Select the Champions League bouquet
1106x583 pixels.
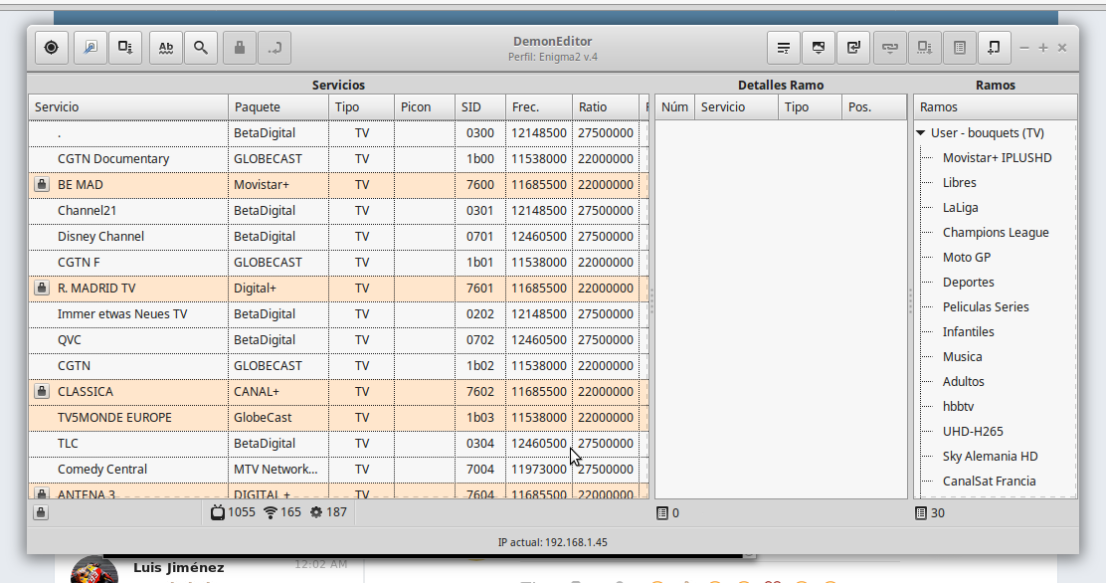(x=996, y=233)
